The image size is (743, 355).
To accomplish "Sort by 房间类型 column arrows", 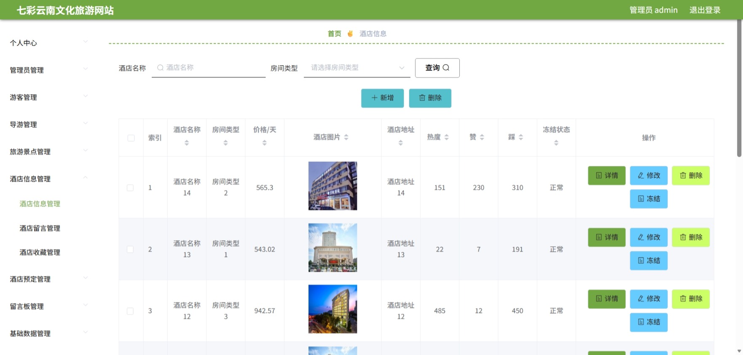I will (225, 143).
